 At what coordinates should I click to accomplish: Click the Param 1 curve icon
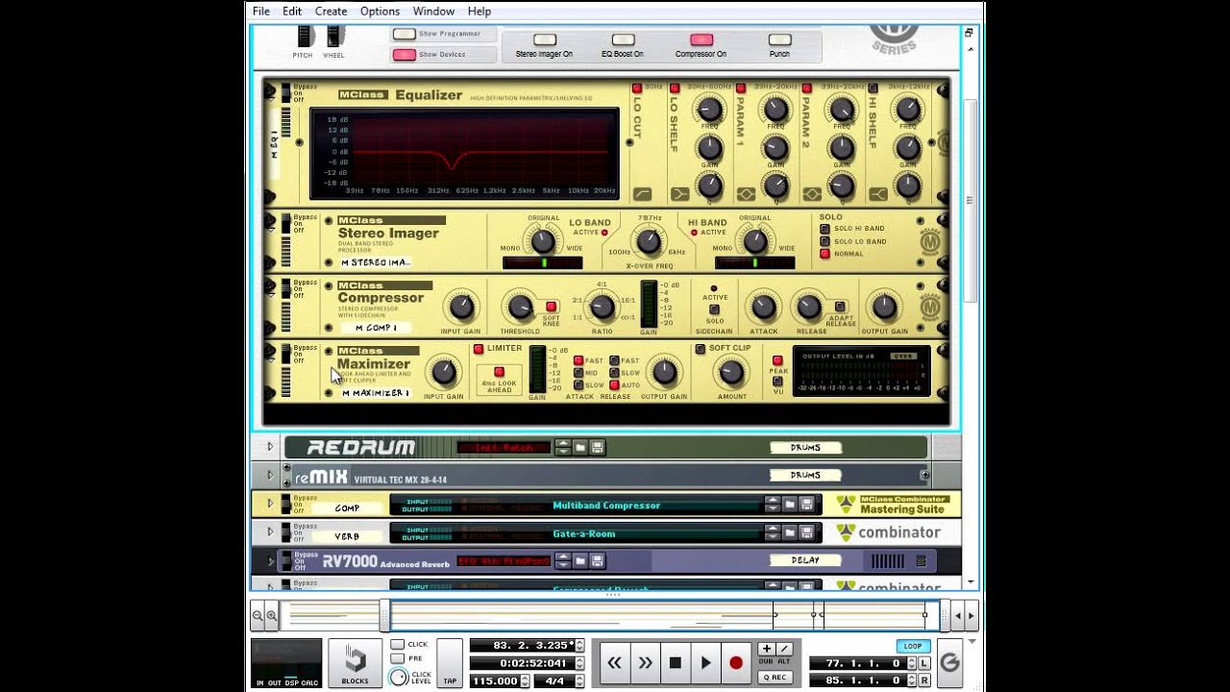746,194
